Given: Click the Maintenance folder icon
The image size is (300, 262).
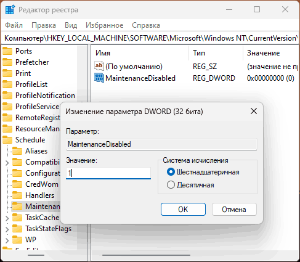Looking at the screenshot, I should pyautogui.click(x=17, y=207).
